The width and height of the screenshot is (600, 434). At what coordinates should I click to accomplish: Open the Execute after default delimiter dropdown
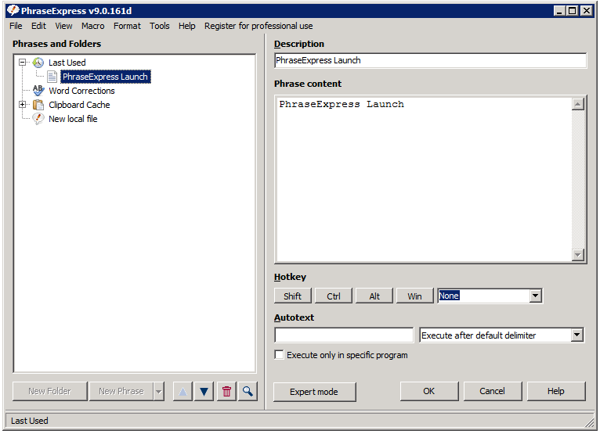click(577, 335)
